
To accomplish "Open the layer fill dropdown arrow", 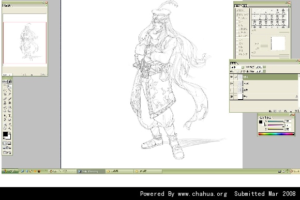I will 264,71.
